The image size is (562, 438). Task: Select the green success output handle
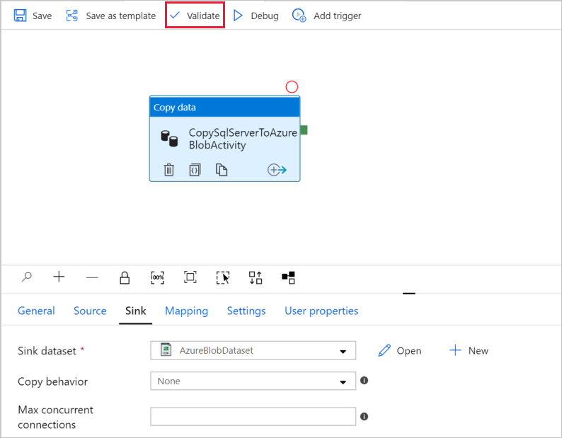304,129
